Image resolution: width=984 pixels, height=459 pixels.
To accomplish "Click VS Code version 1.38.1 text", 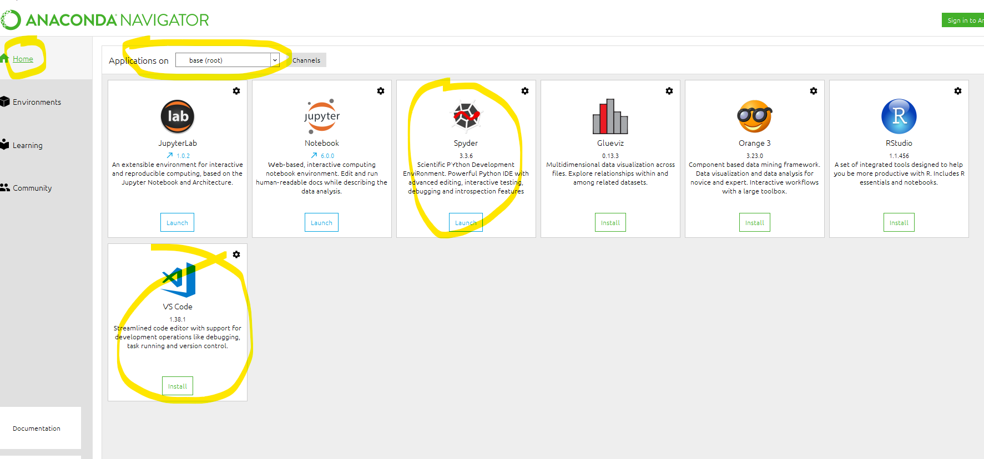I will (x=178, y=320).
